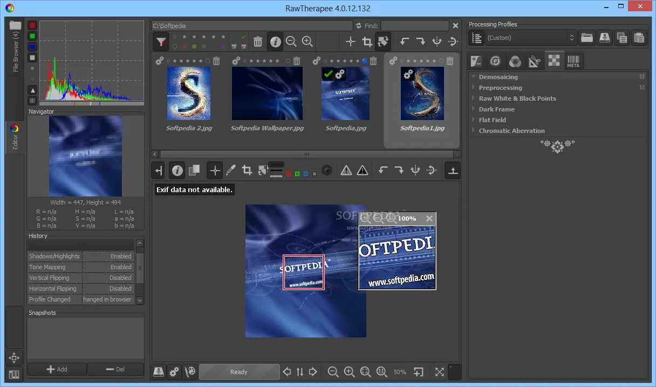Click the history list scroll-down arrow

(x=140, y=300)
